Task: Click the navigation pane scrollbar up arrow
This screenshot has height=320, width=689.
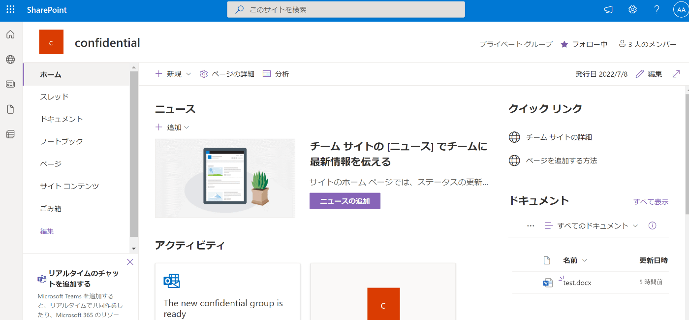Action: 134,67
